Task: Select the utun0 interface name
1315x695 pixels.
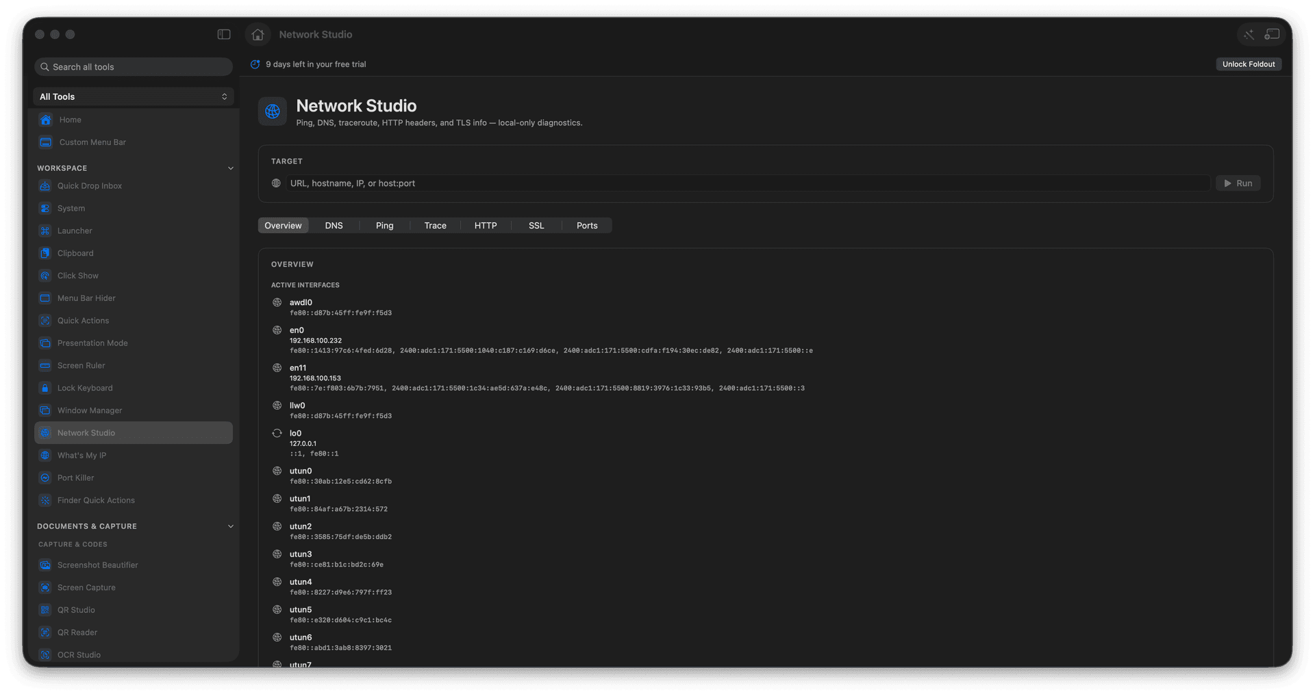Action: (301, 471)
